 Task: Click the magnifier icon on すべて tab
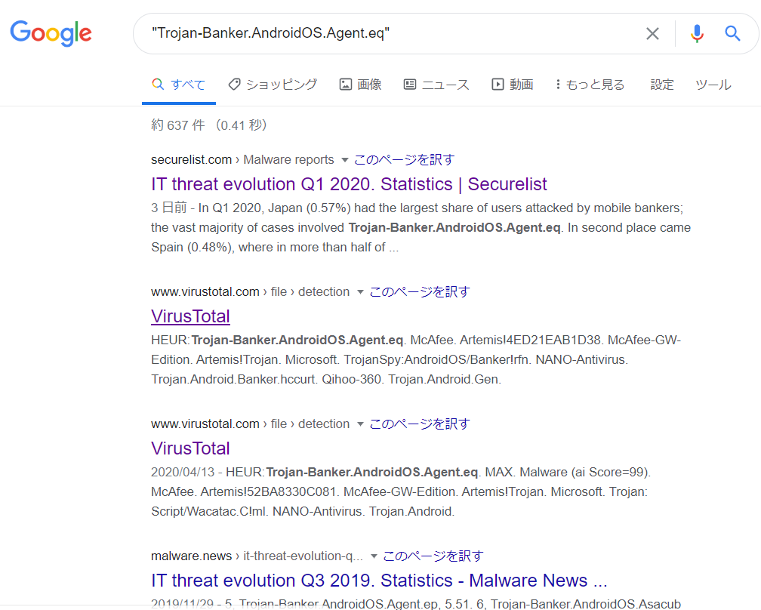coord(158,84)
